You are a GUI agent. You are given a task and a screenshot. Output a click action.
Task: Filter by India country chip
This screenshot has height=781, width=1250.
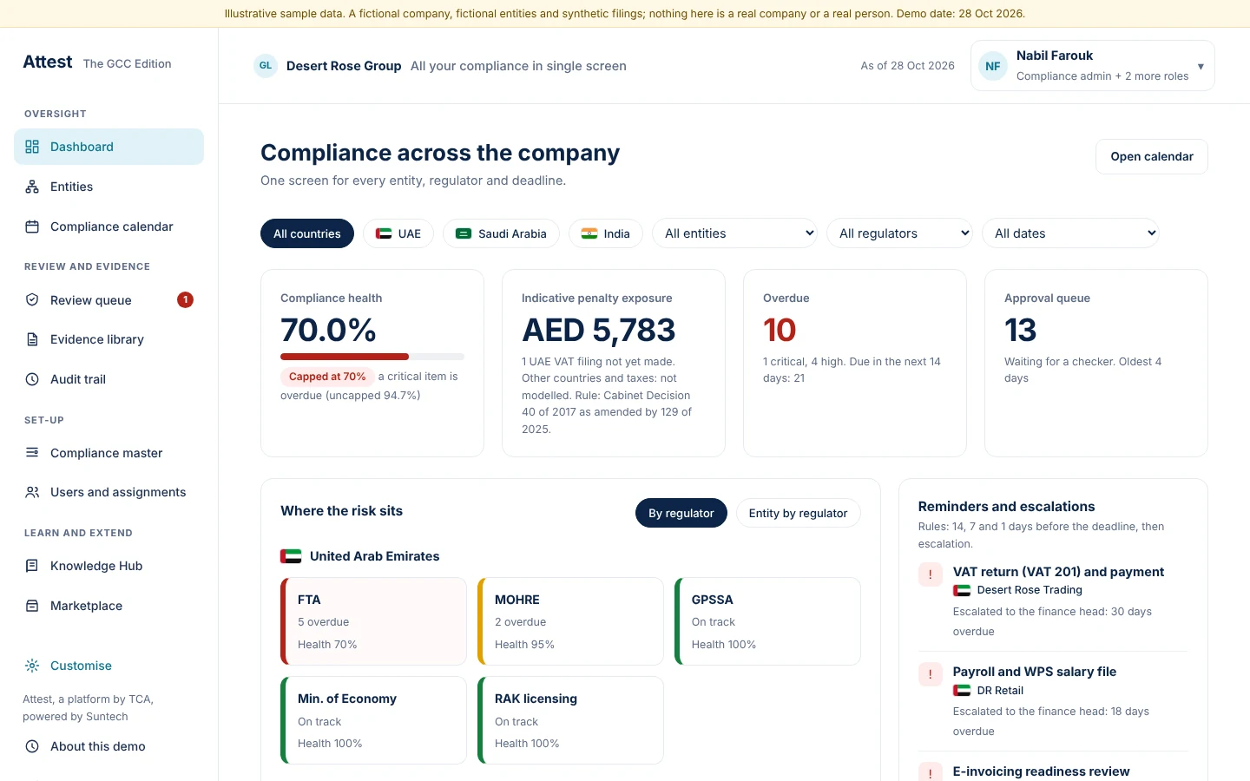pos(606,233)
